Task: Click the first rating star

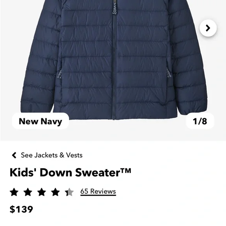Action: click(14, 192)
